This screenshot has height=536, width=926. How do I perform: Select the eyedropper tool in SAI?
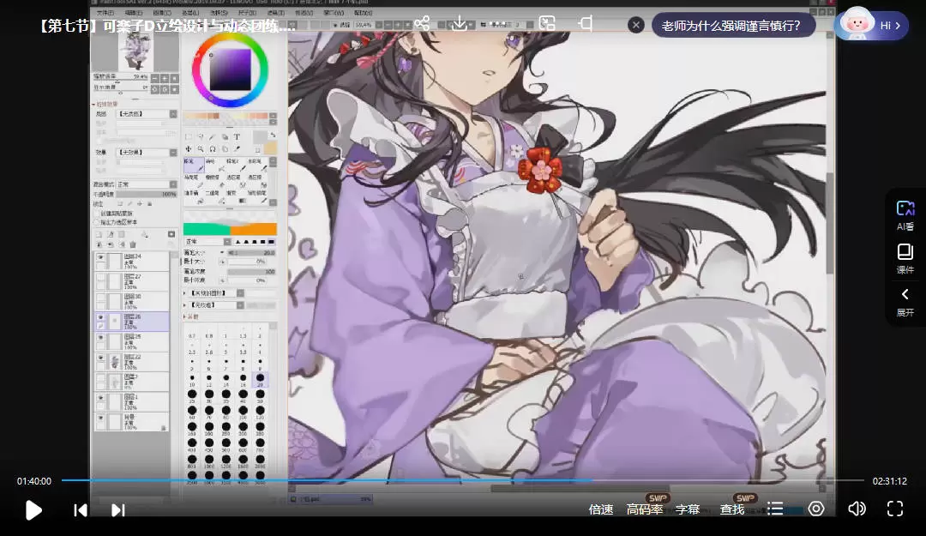coord(237,149)
